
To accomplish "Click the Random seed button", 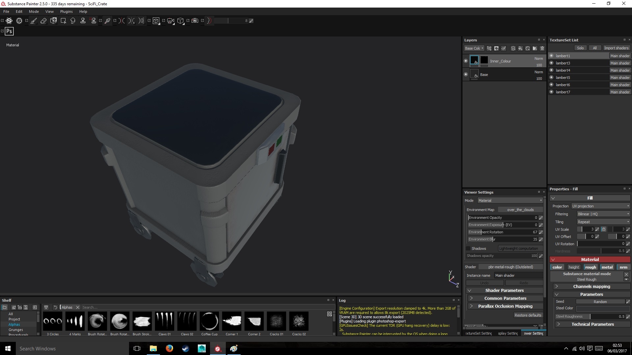I will pyautogui.click(x=600, y=302).
